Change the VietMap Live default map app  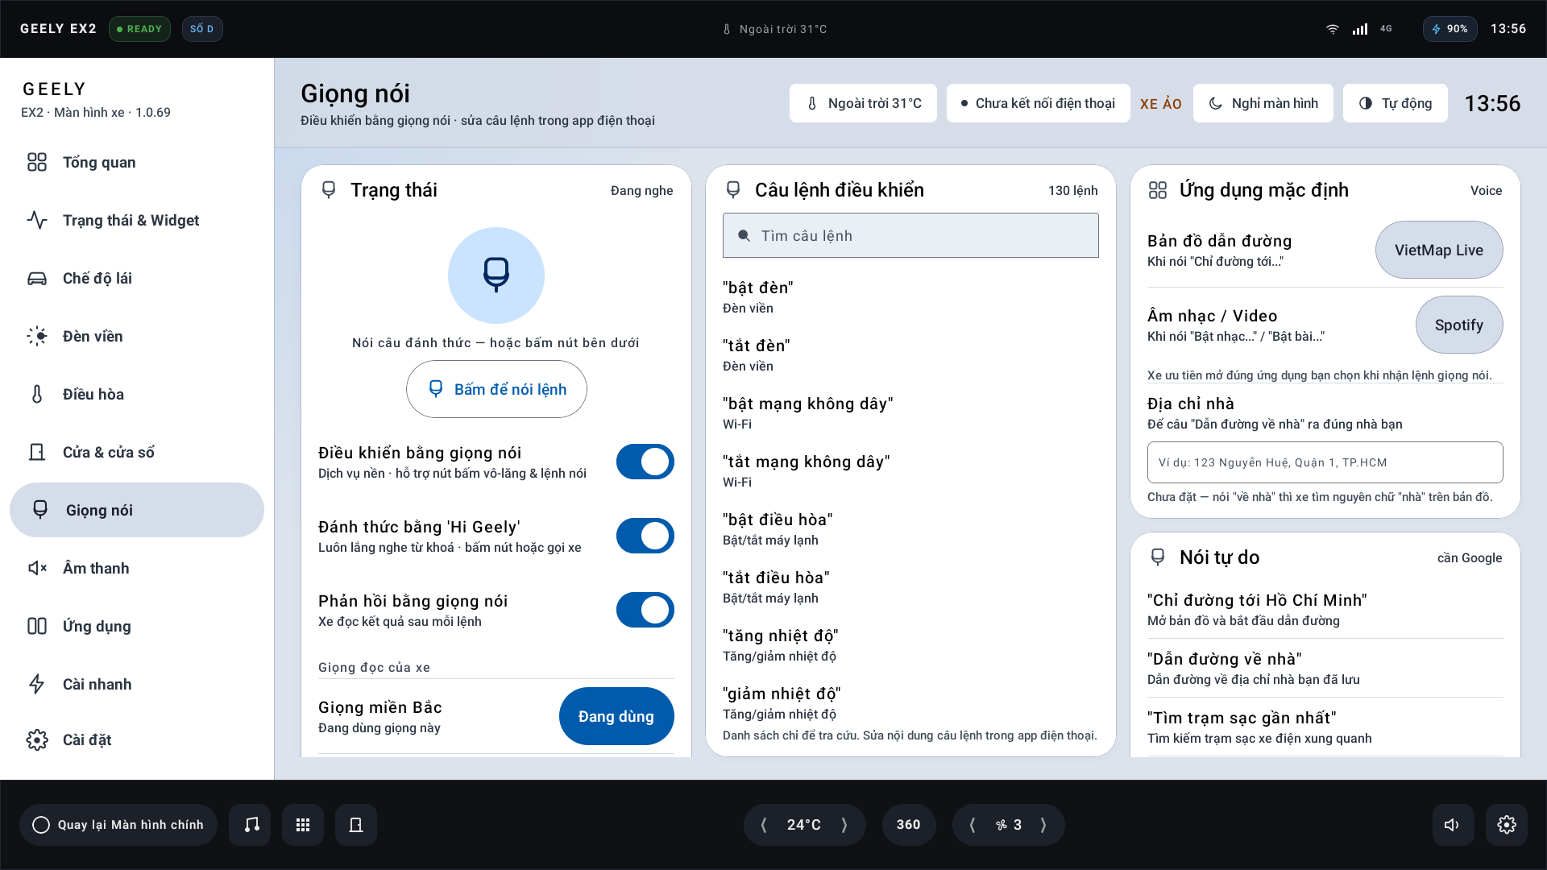pos(1439,250)
